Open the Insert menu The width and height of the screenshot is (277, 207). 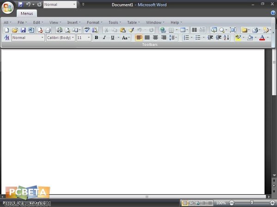(x=74, y=23)
